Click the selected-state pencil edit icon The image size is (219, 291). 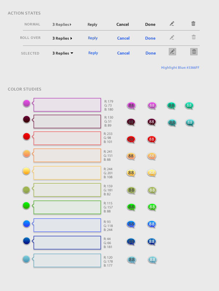(172, 52)
